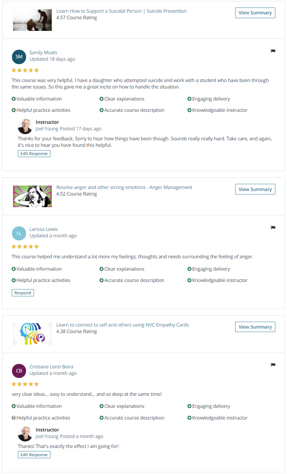Click Joel Young's instructor photo in the Sandy Moats reply
The height and width of the screenshot is (474, 287).
pos(25,127)
